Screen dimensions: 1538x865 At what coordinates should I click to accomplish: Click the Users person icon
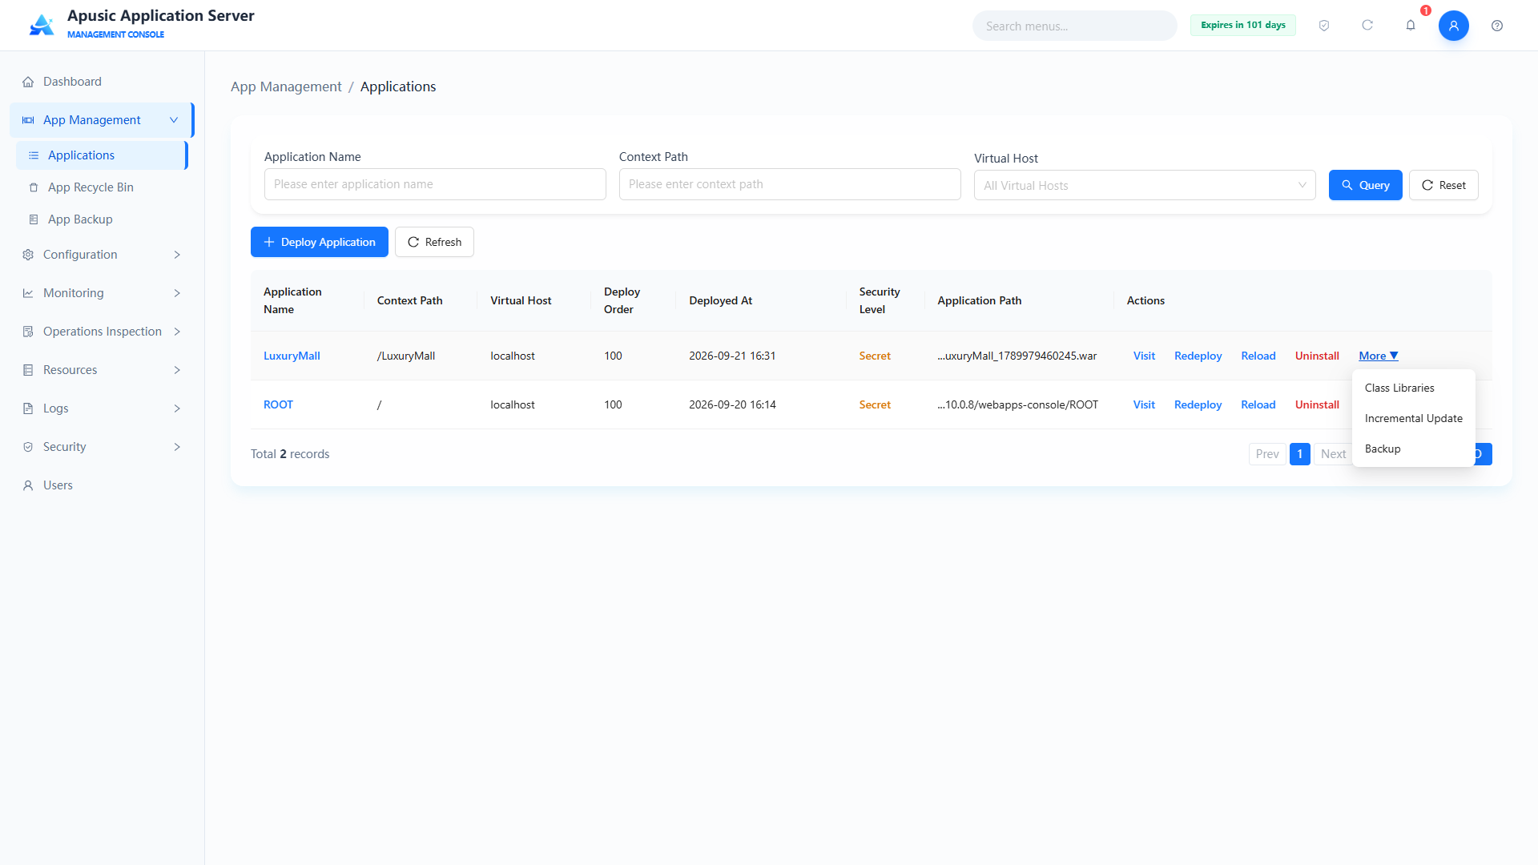28,485
